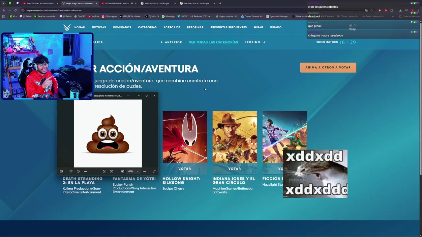Open REBOBINAR menu item
The image size is (422, 237).
point(195,27)
